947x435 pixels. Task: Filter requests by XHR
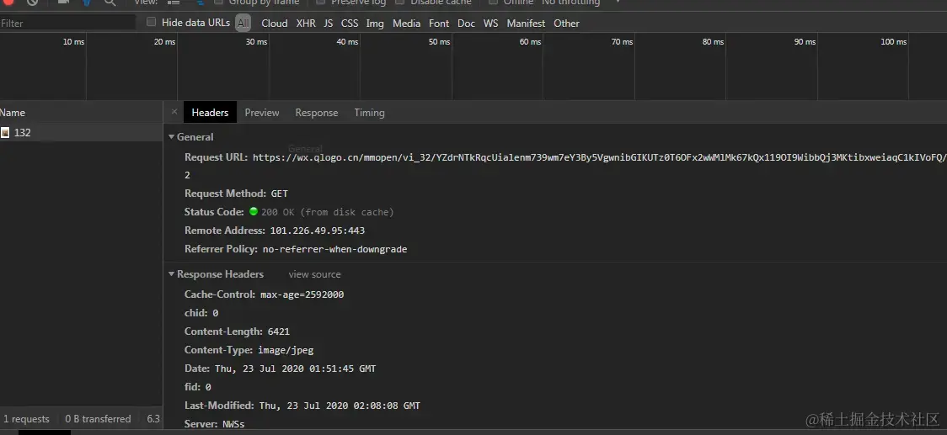(306, 23)
